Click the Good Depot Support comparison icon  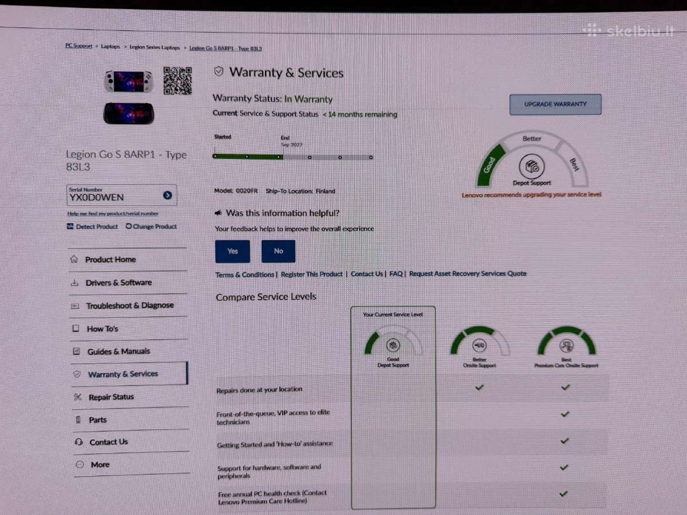[x=392, y=344]
